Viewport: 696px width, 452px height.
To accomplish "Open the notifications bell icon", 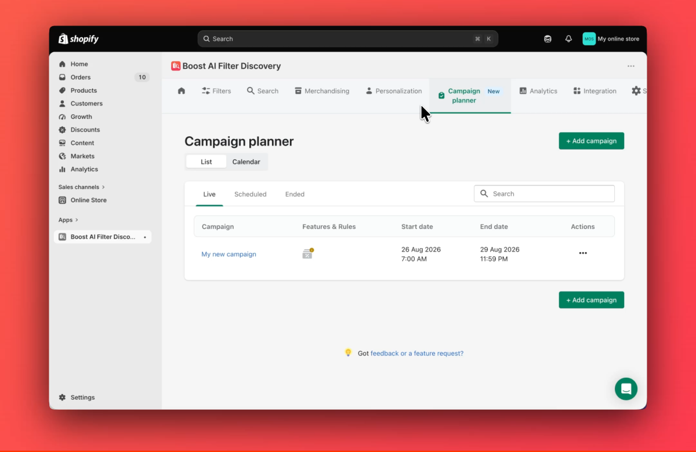I will [x=568, y=39].
